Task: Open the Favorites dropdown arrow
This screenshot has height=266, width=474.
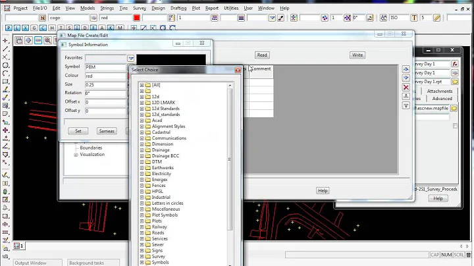Action: point(130,58)
